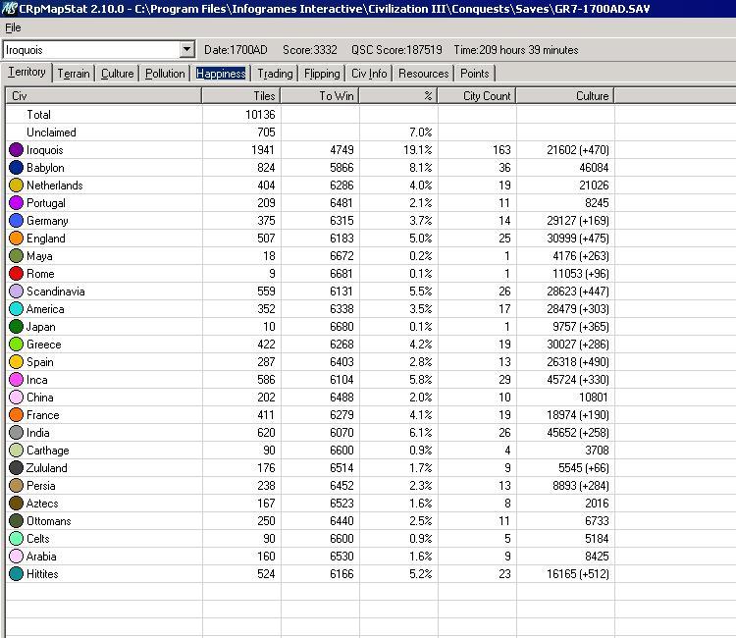
Task: Click the Date:1700AD label
Action: point(236,50)
